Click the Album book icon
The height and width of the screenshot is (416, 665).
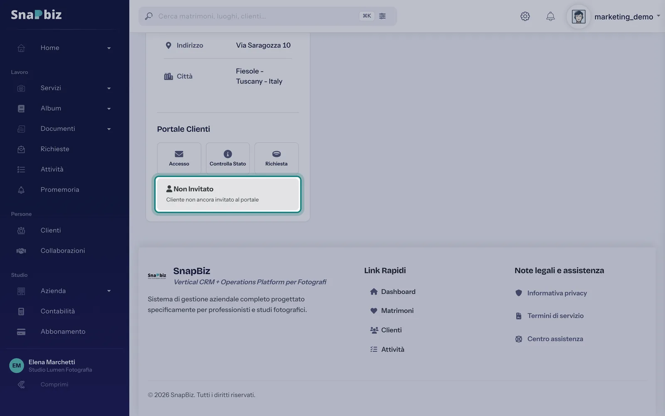21,109
